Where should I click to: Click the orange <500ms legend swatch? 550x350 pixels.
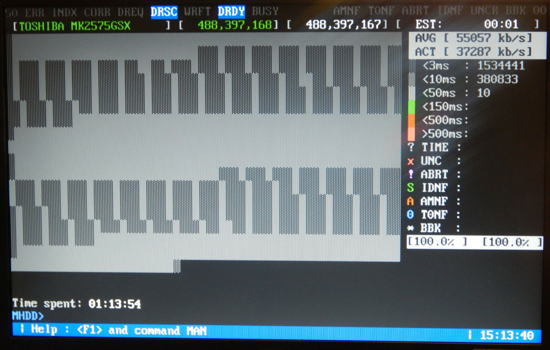411,121
